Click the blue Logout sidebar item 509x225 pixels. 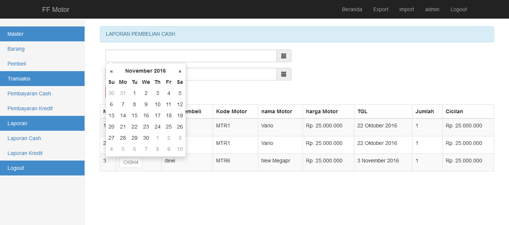tap(42, 168)
